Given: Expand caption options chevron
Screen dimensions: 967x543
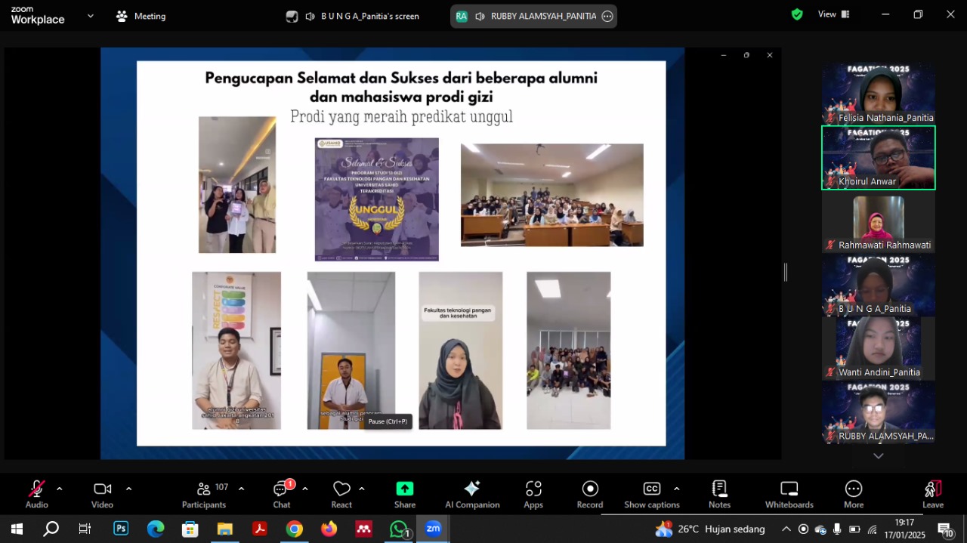Looking at the screenshot, I should [x=676, y=489].
